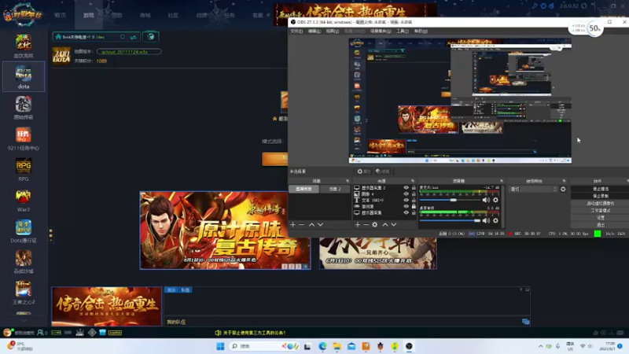Open the 王者之心2 sidebar game icon

pyautogui.click(x=24, y=293)
